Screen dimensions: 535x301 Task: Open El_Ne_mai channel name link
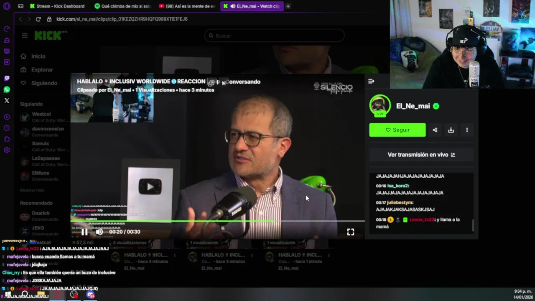(413, 106)
